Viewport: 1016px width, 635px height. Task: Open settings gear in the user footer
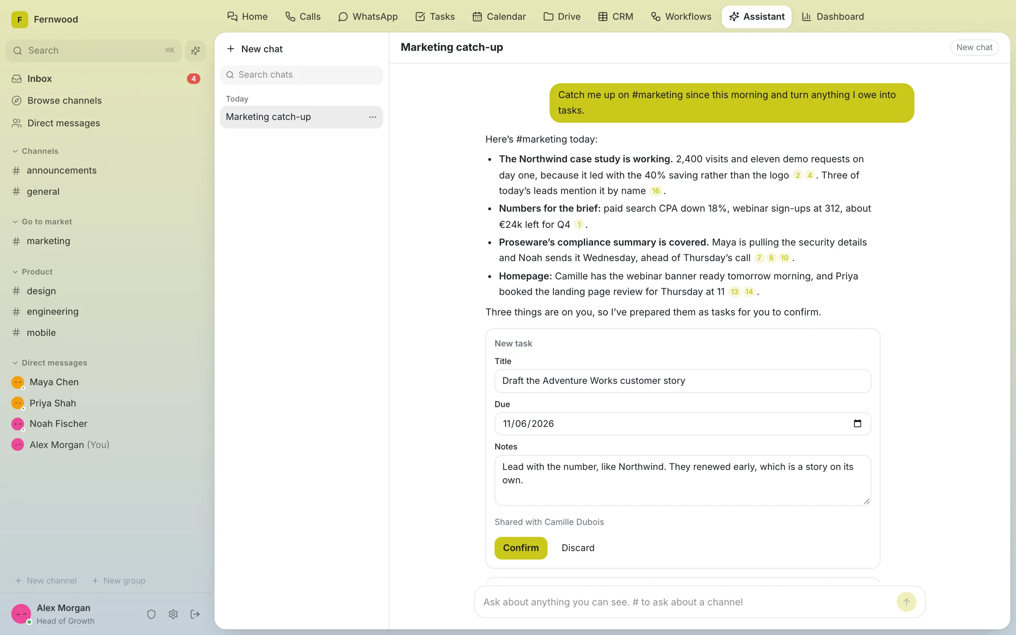[x=173, y=614]
